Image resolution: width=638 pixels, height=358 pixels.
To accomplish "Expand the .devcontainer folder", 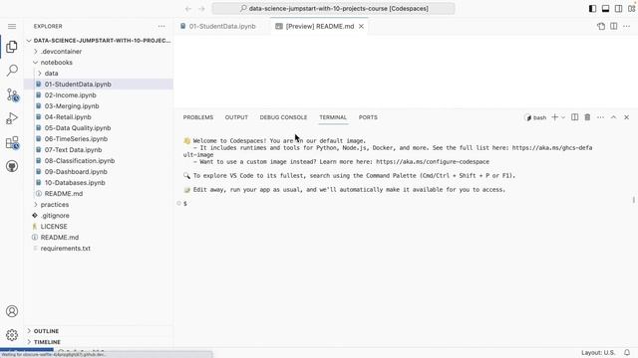I will [x=99, y=52].
